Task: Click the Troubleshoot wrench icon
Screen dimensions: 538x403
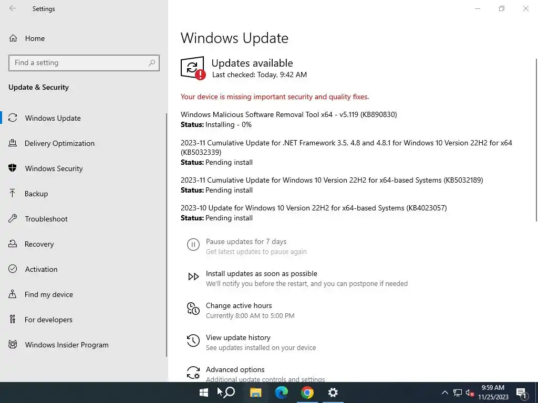Action: coord(13,218)
